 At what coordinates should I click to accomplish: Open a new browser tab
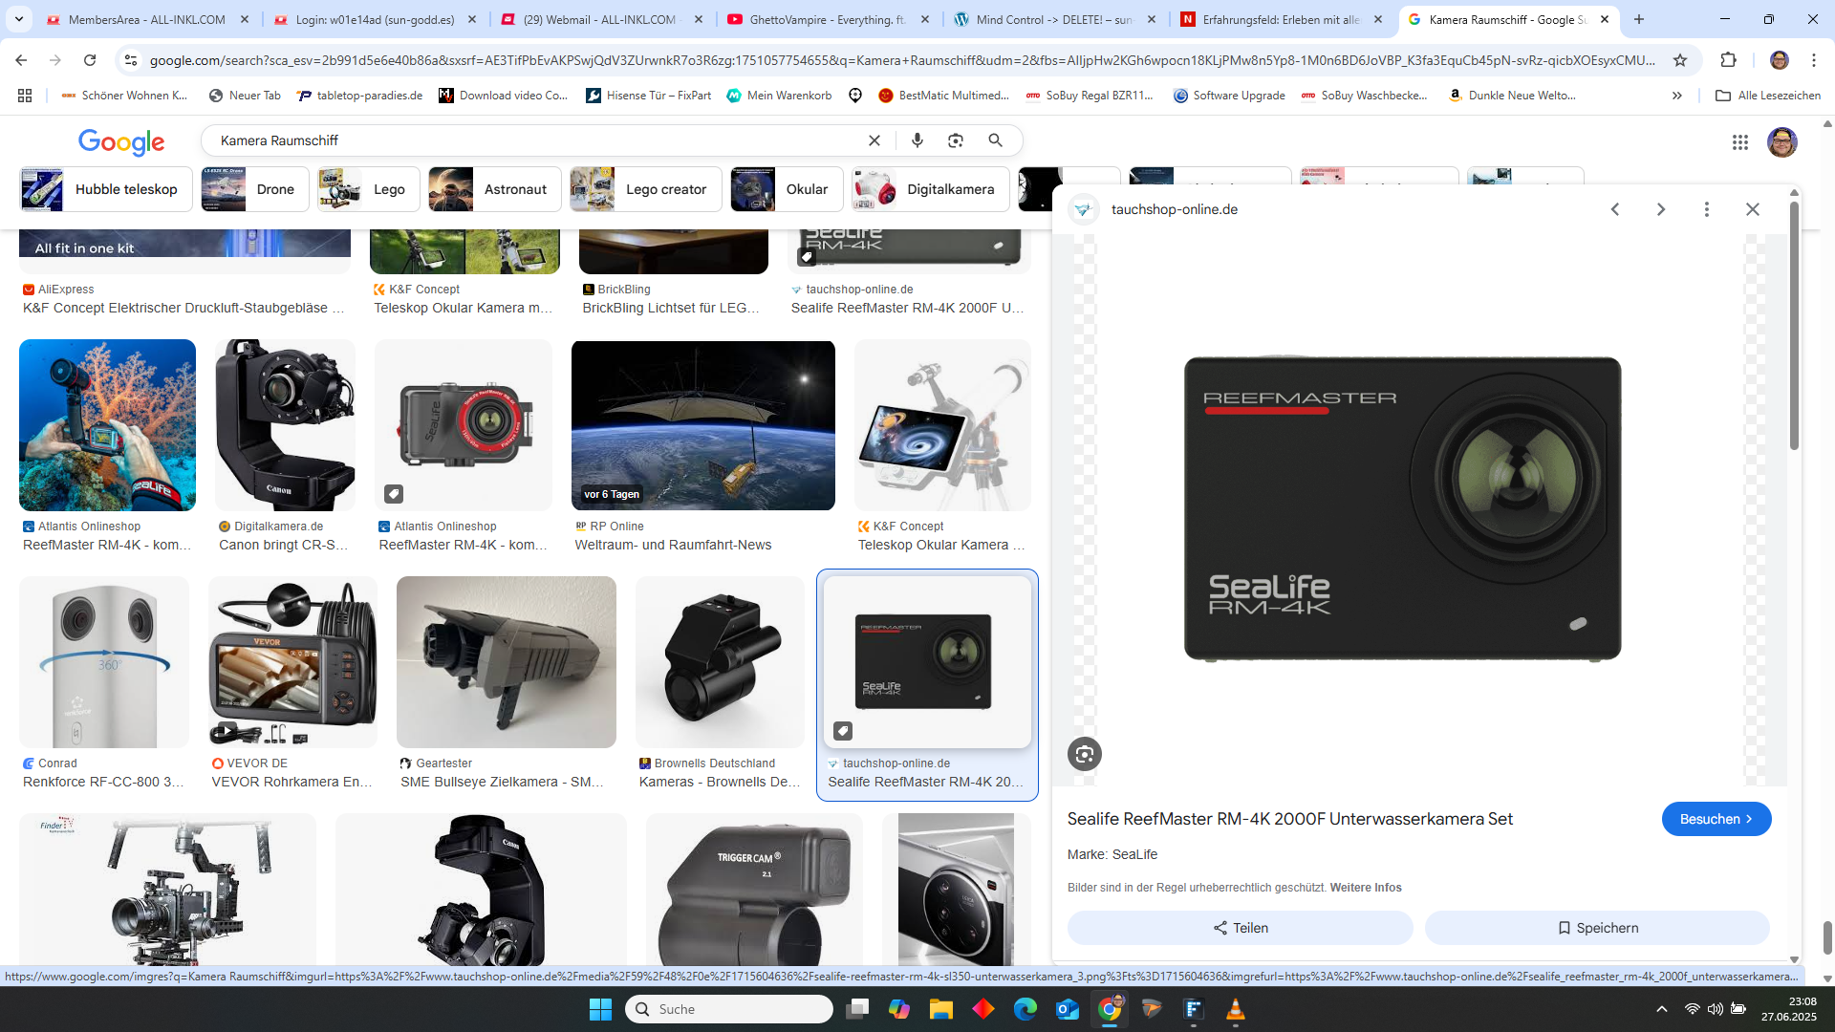click(x=1639, y=19)
